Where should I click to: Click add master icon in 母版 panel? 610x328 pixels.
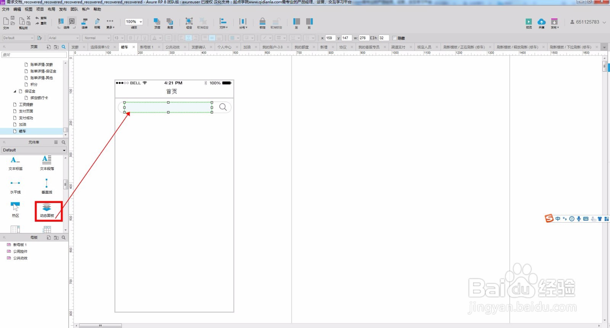[x=48, y=237]
